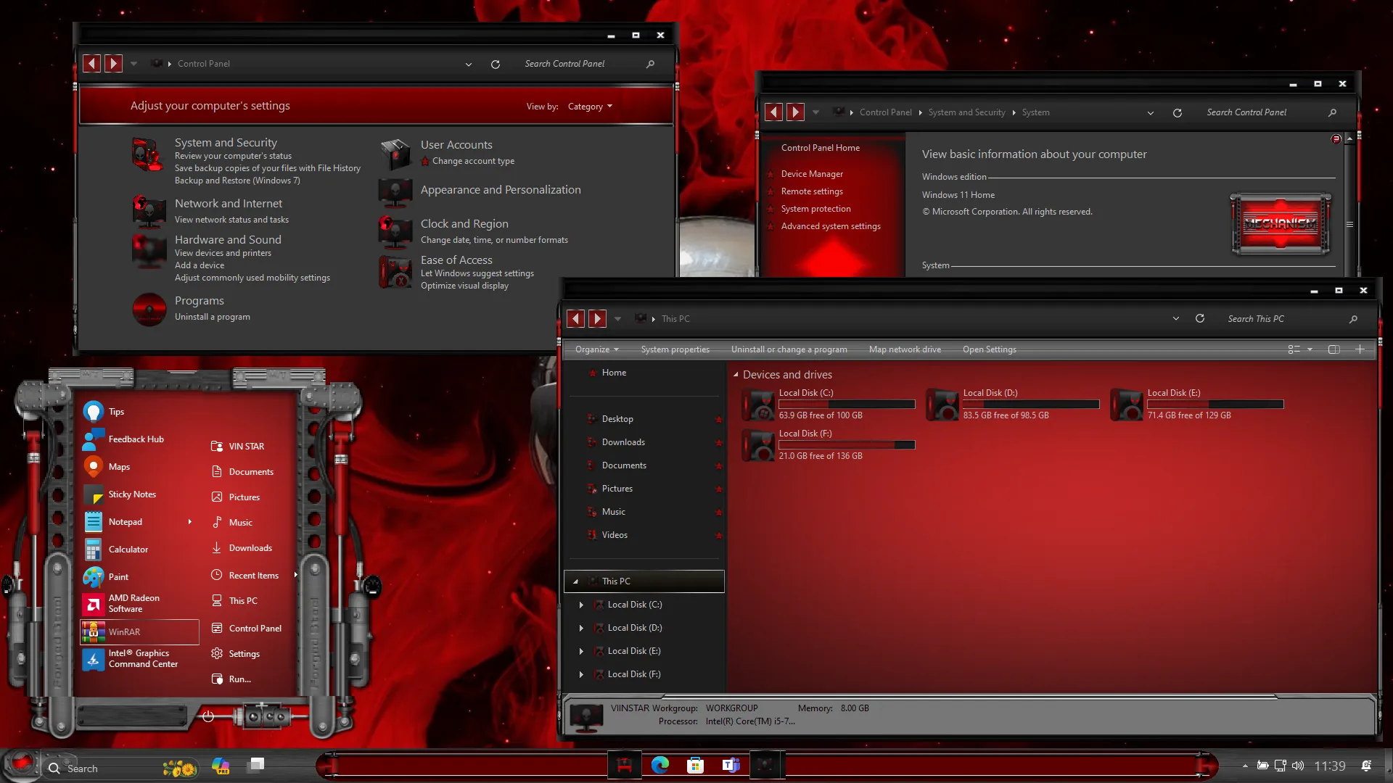
Task: Refresh the Control Panel window
Action: 495,65
